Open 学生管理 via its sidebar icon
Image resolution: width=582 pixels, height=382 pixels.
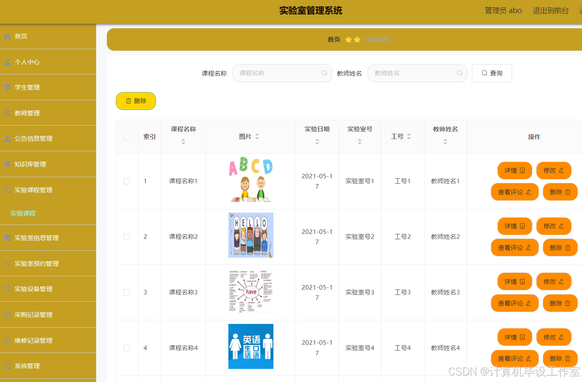[7, 87]
